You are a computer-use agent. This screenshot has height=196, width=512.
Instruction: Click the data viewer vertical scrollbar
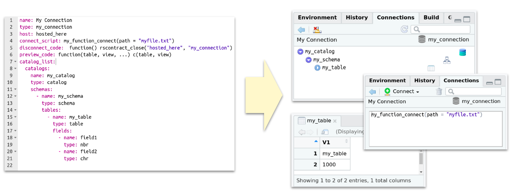click(421, 159)
